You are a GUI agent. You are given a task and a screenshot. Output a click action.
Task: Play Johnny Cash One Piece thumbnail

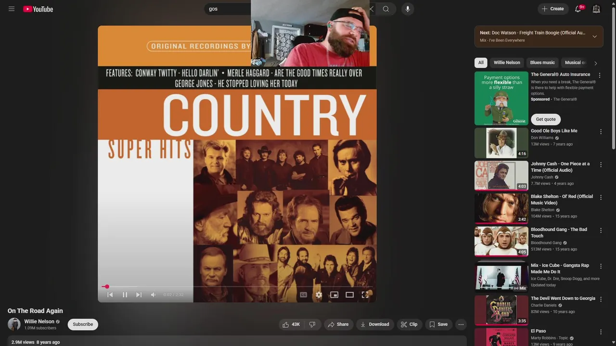[501, 175]
